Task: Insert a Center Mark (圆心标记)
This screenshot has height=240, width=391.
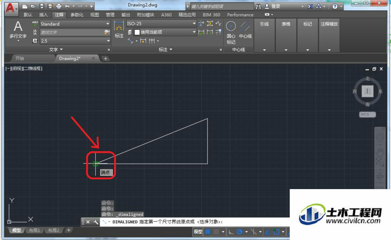Action: coord(231,32)
